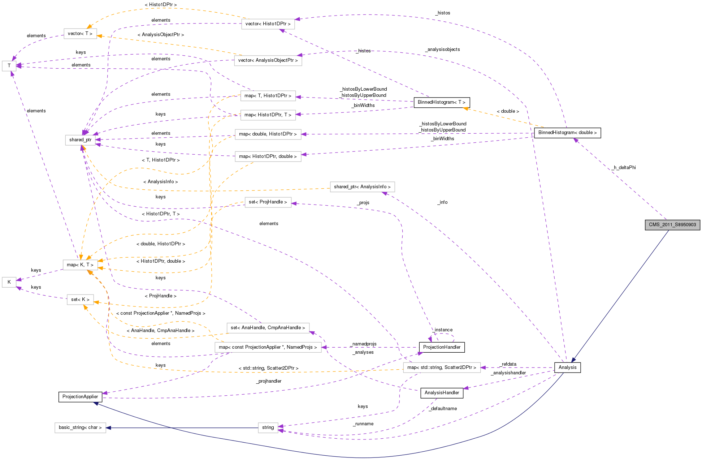The height and width of the screenshot is (460, 702).
Task: Click the _analysisobjects edge label
Action: (x=442, y=50)
